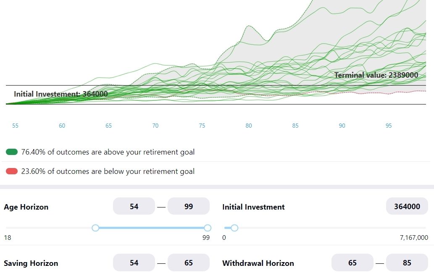The height and width of the screenshot is (273, 434).
Task: Click the Initial Investment 364000 chart annotation
Action: tap(61, 94)
